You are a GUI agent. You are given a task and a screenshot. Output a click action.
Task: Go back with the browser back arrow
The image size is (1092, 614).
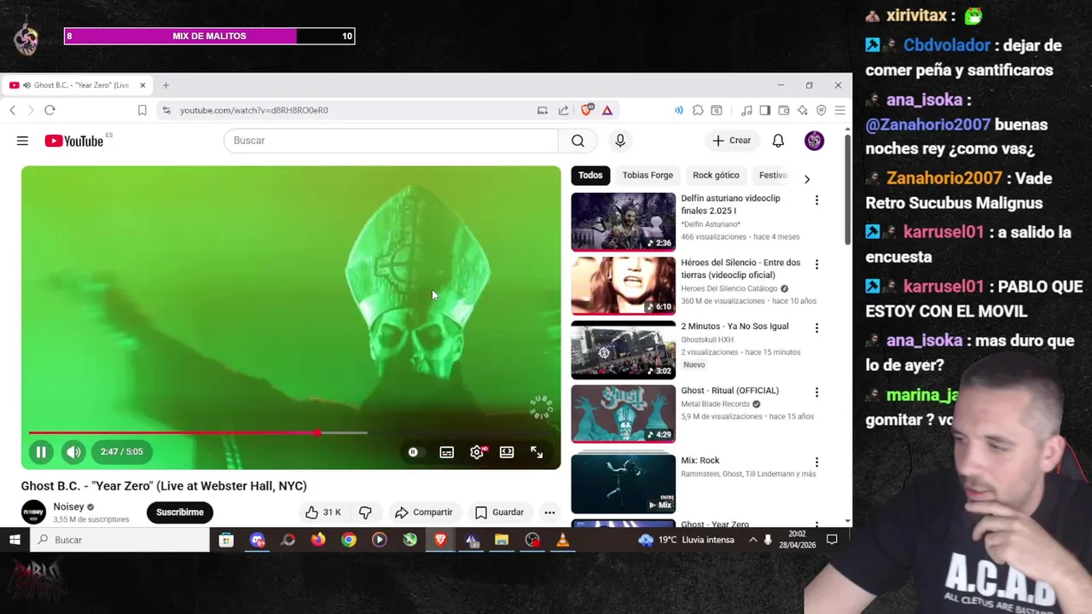[13, 110]
